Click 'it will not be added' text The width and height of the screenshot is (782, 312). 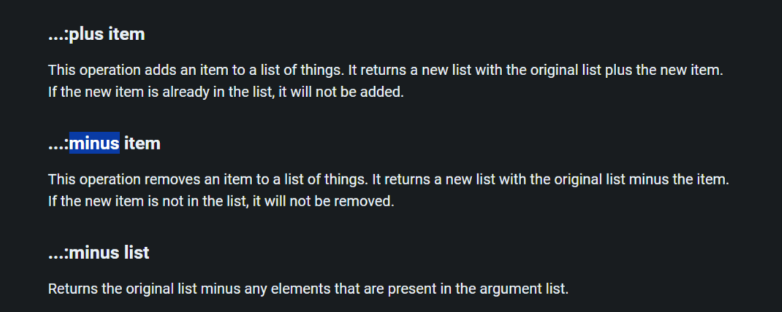[340, 93]
